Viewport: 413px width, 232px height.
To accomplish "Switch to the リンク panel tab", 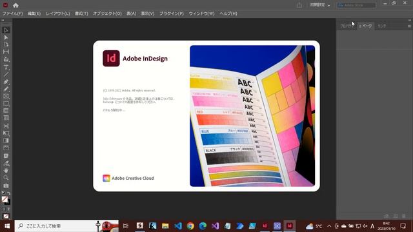I will (x=381, y=26).
